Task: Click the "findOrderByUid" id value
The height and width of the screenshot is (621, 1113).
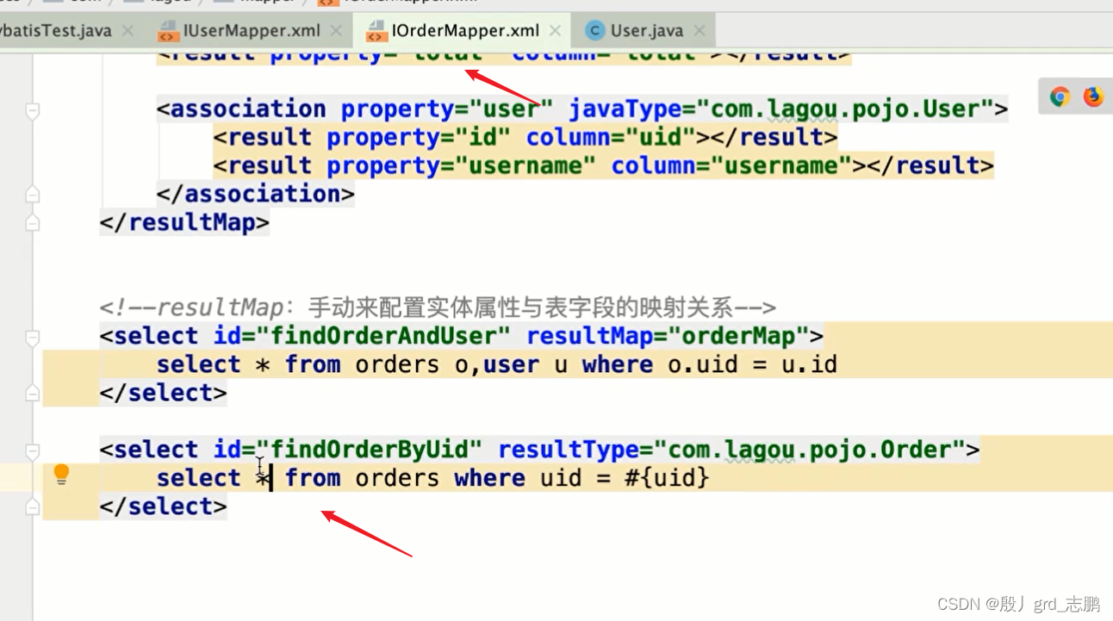Action: click(370, 450)
